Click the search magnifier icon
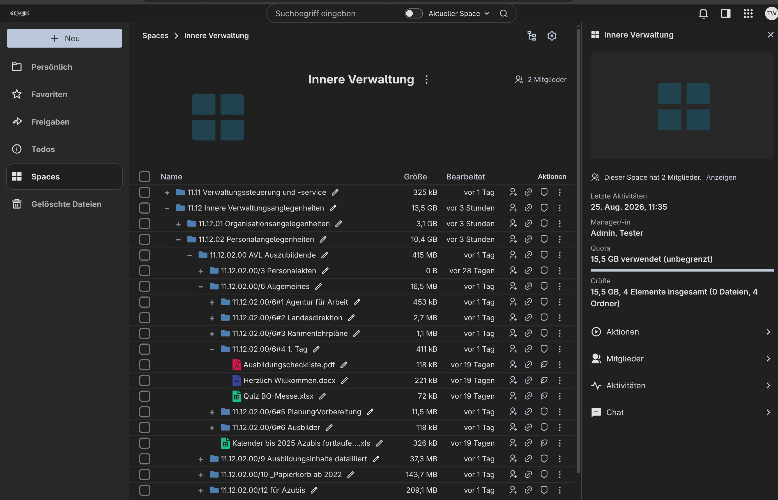 (503, 13)
